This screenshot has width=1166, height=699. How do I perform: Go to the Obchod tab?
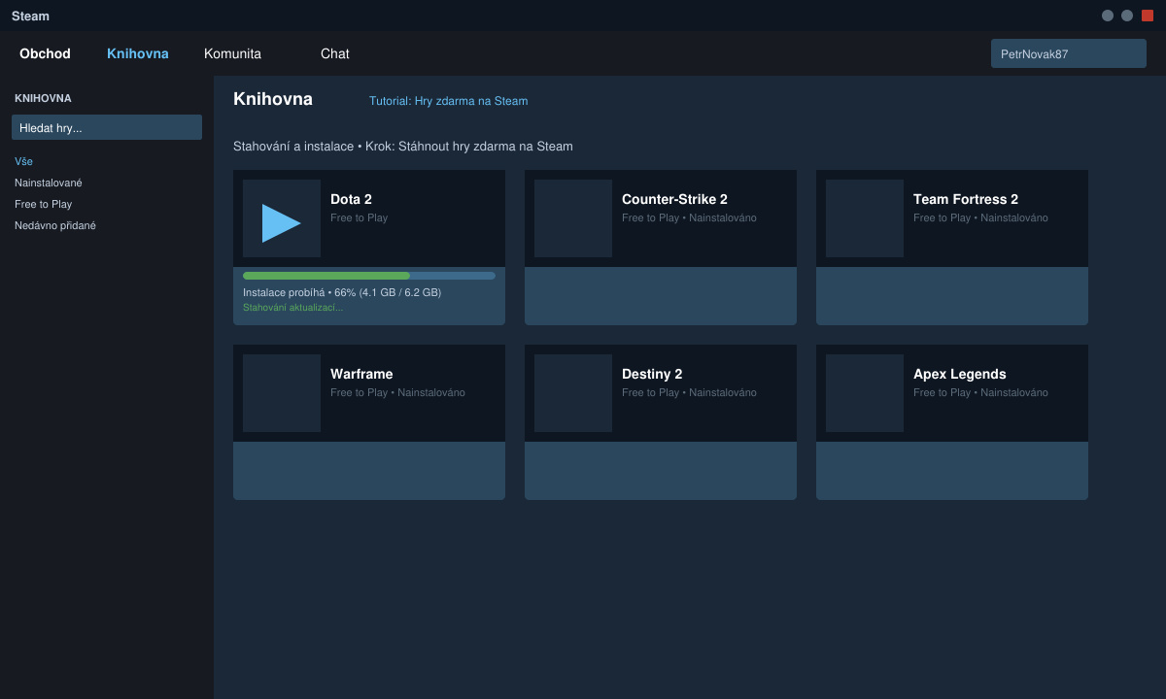coord(45,53)
